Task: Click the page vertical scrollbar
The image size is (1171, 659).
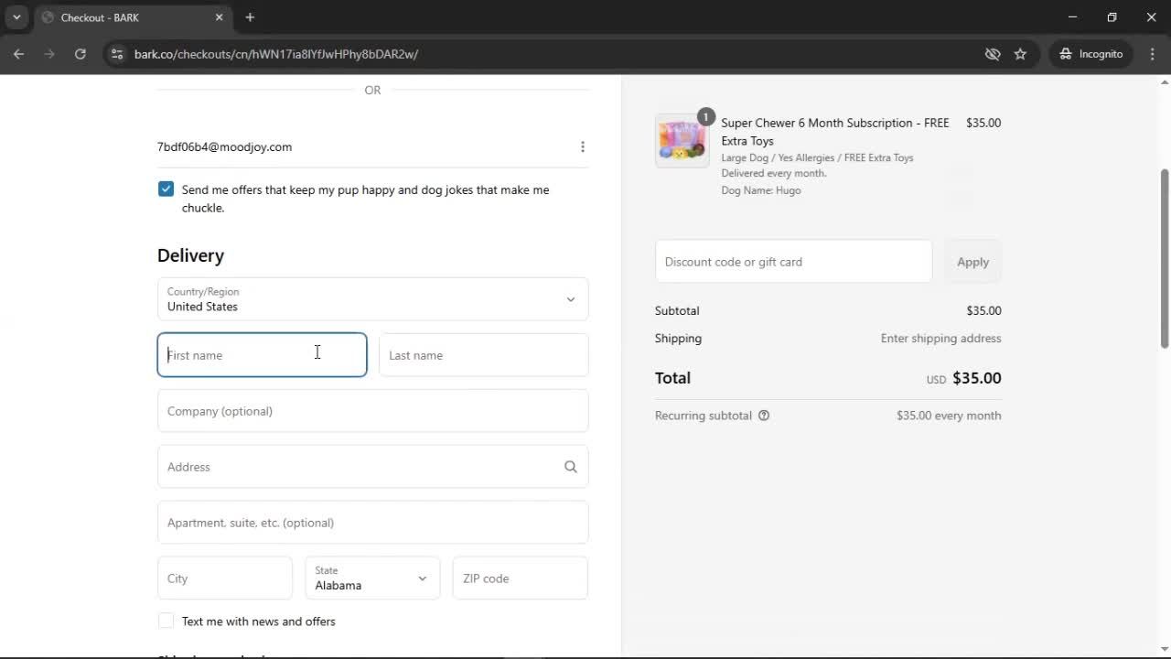Action: pos(1165,259)
